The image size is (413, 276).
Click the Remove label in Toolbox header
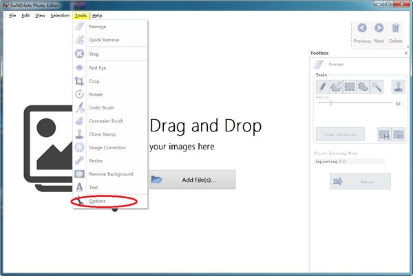[x=336, y=64]
